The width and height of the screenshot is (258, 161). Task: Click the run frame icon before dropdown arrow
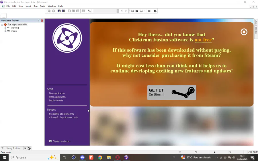coord(141,11)
